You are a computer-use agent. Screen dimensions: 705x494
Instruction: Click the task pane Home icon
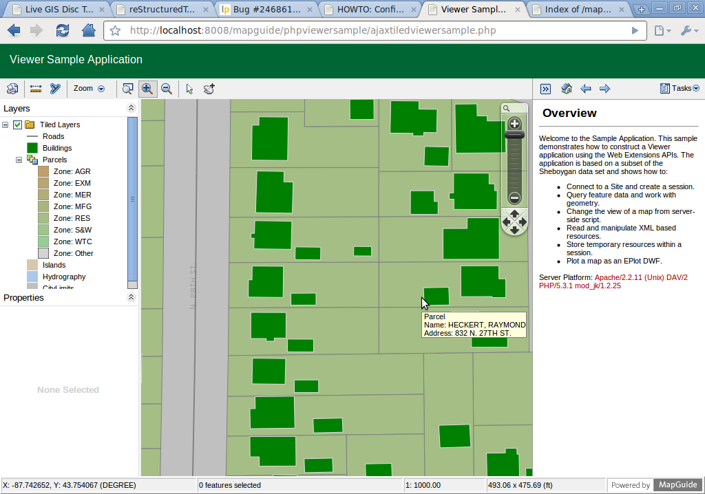point(567,89)
